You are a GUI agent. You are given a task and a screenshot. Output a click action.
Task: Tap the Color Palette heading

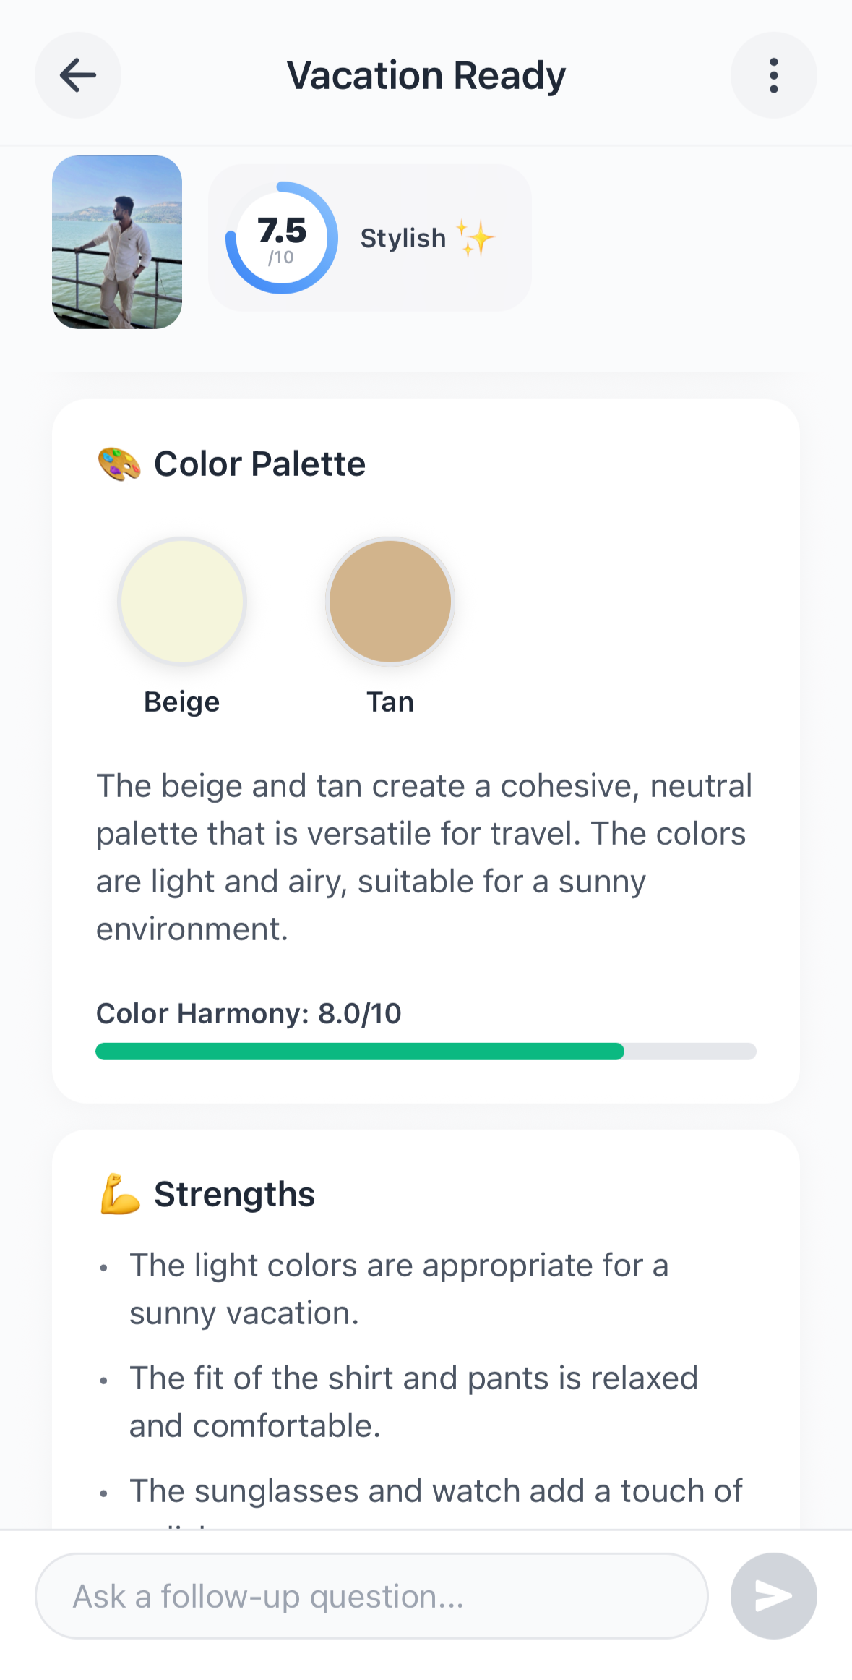click(x=259, y=463)
